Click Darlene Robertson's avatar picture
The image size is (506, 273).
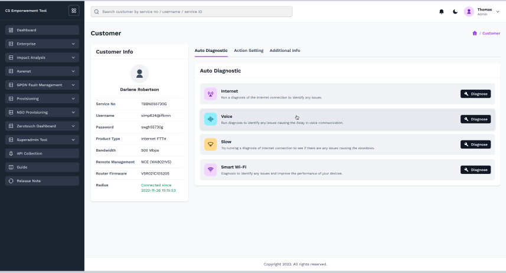coord(139,74)
